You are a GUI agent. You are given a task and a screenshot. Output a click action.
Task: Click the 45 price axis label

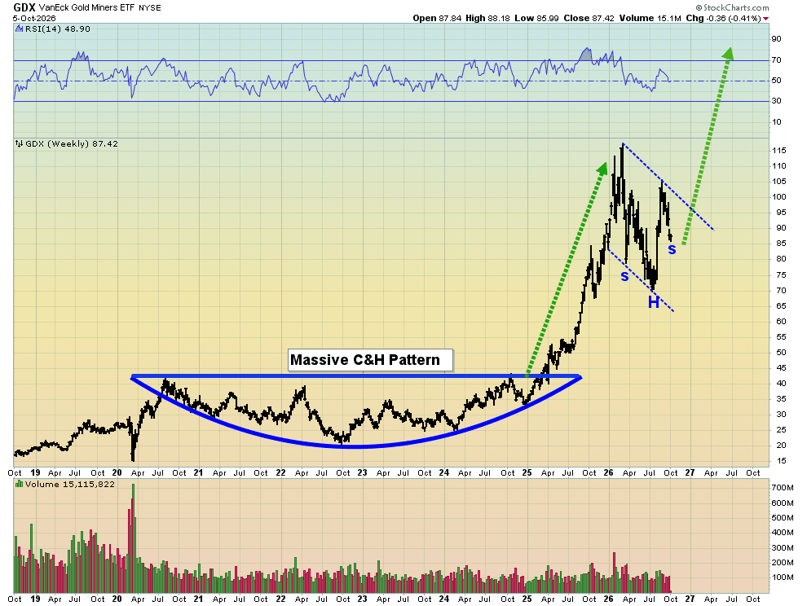pos(781,368)
